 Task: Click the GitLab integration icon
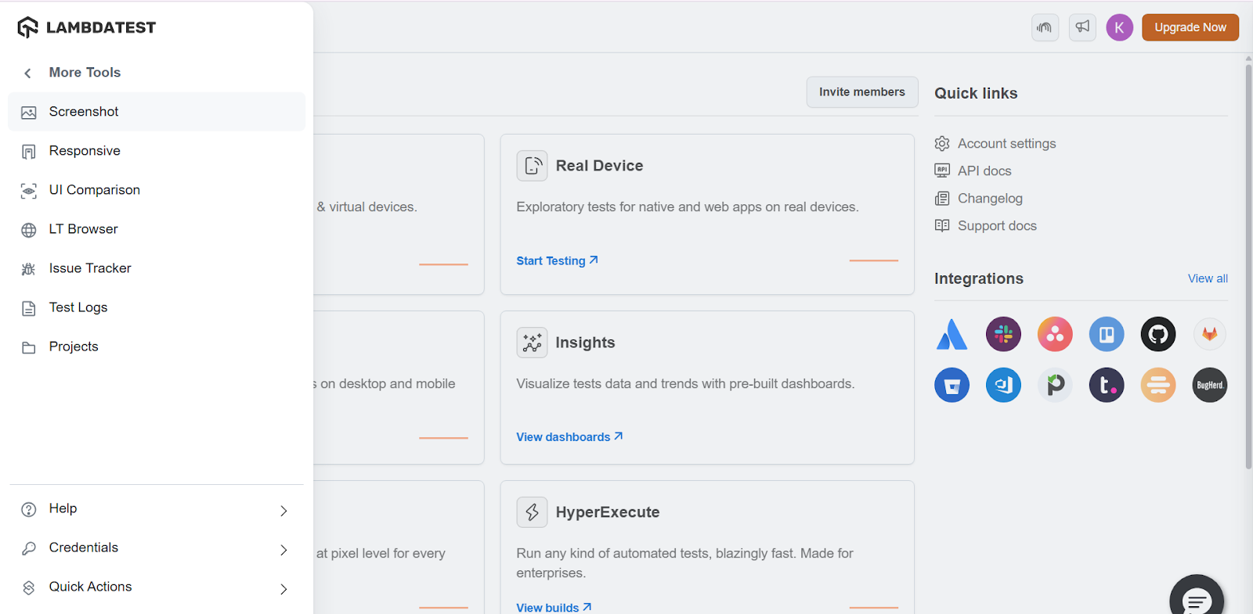point(1209,335)
